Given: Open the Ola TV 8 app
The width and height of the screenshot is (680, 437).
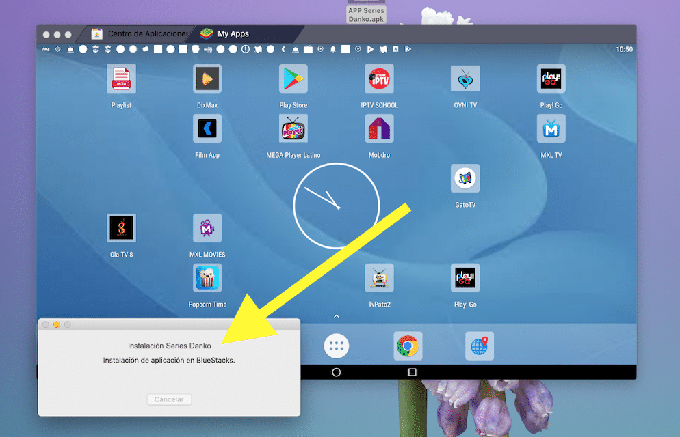Looking at the screenshot, I should (x=121, y=229).
